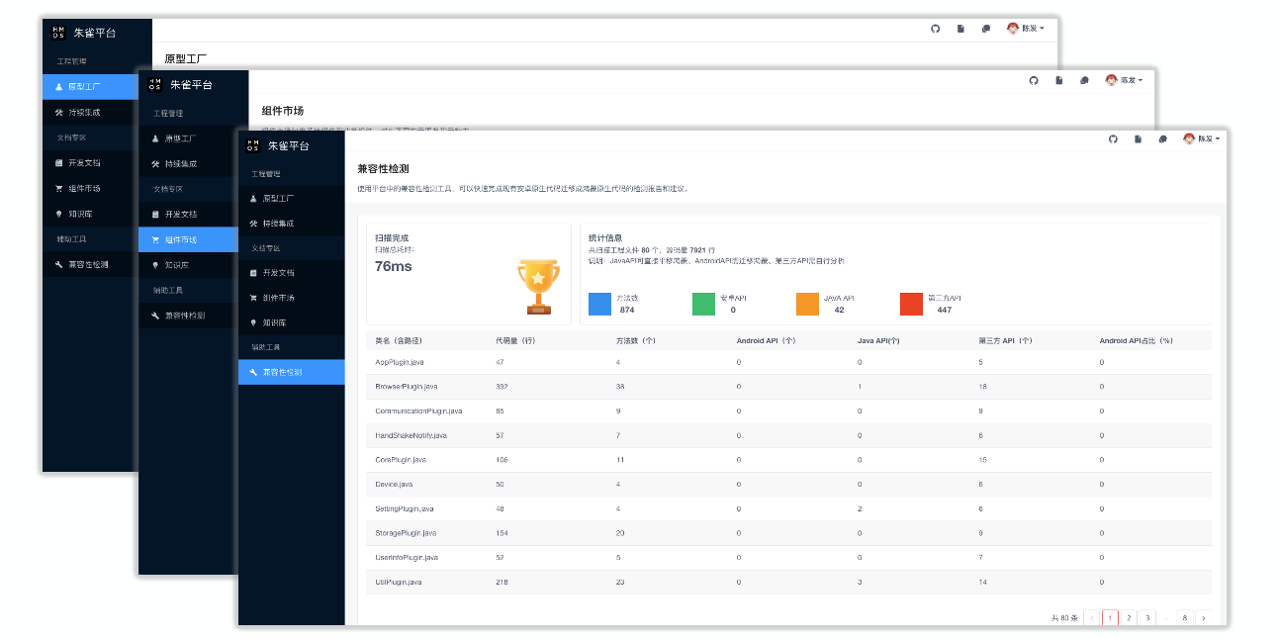Expand the 陈发 user menu in the middle window
The image size is (1278, 639).
(x=1125, y=80)
